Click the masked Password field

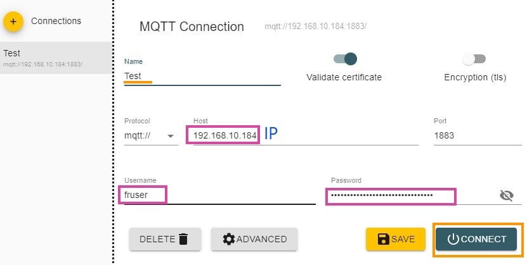[x=390, y=195]
